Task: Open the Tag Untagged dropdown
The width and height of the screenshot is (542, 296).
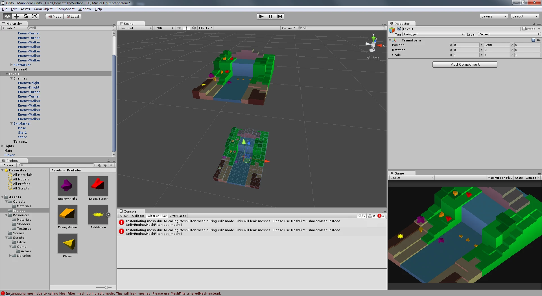Action: (x=434, y=34)
